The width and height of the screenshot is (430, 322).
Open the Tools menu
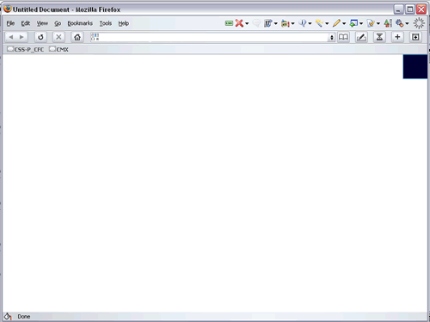click(106, 23)
